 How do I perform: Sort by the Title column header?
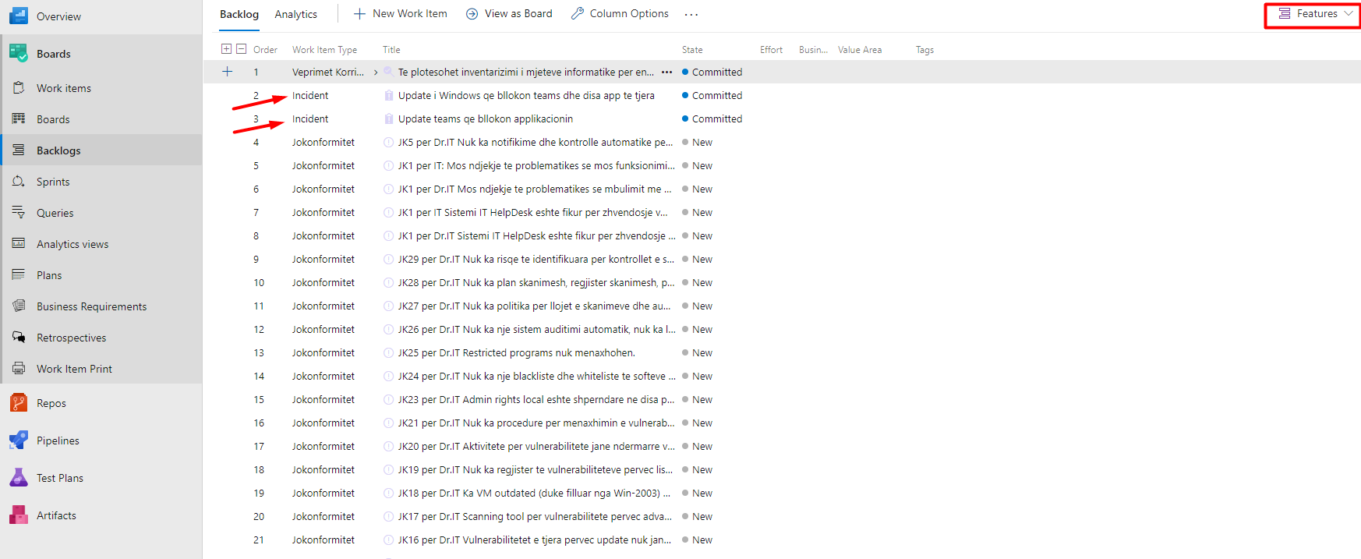pyautogui.click(x=391, y=50)
